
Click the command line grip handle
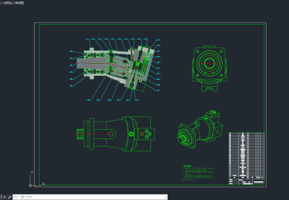1,197
